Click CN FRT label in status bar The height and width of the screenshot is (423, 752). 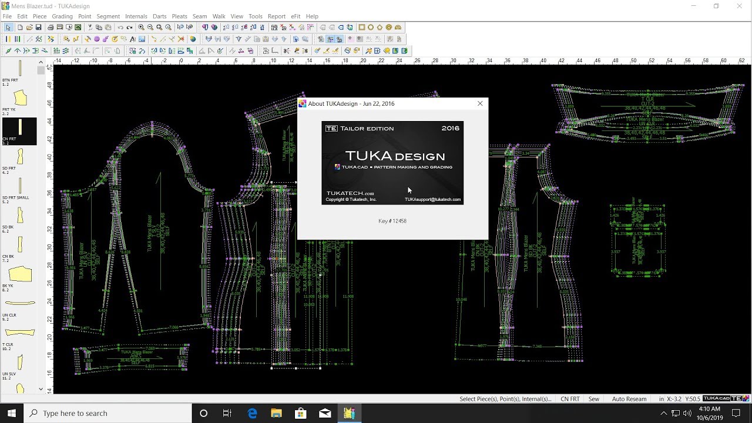pos(570,399)
